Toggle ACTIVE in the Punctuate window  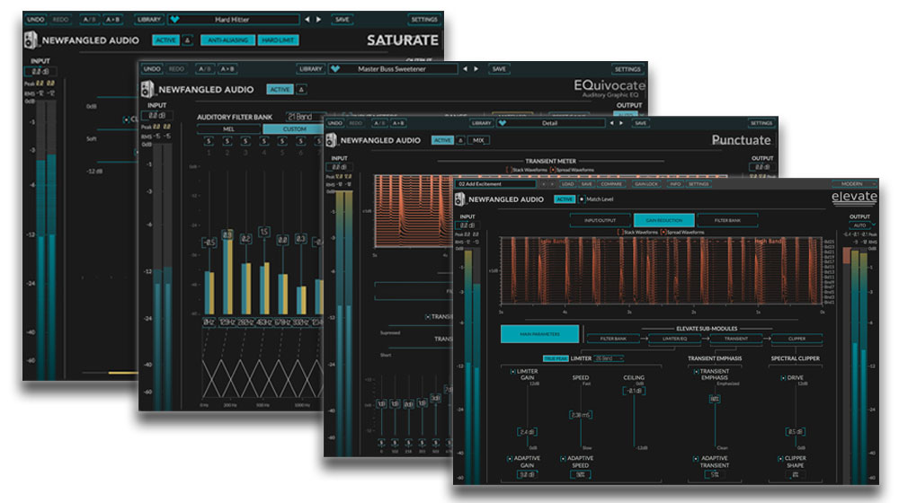coord(442,140)
